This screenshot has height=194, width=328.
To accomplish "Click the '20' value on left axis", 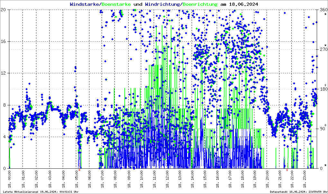I will 4,10.
